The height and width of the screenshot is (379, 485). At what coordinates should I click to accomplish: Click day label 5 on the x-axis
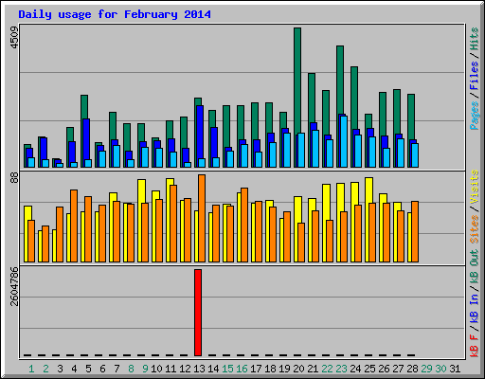(88, 369)
